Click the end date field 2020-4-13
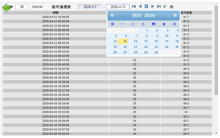This screenshot has height=138, width=220. (x=118, y=7)
